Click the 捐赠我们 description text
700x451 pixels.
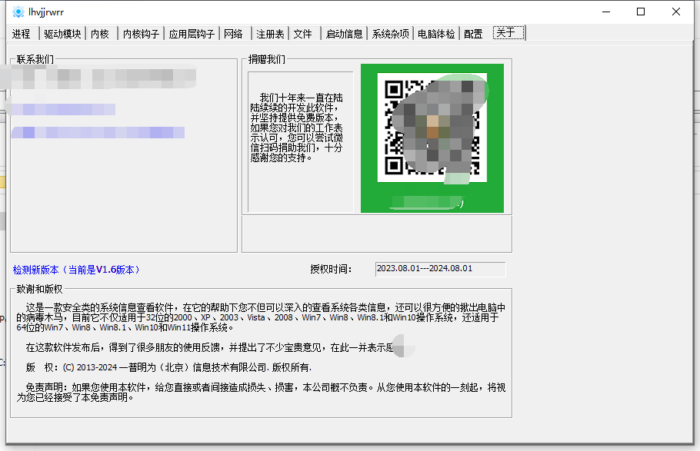pos(296,128)
